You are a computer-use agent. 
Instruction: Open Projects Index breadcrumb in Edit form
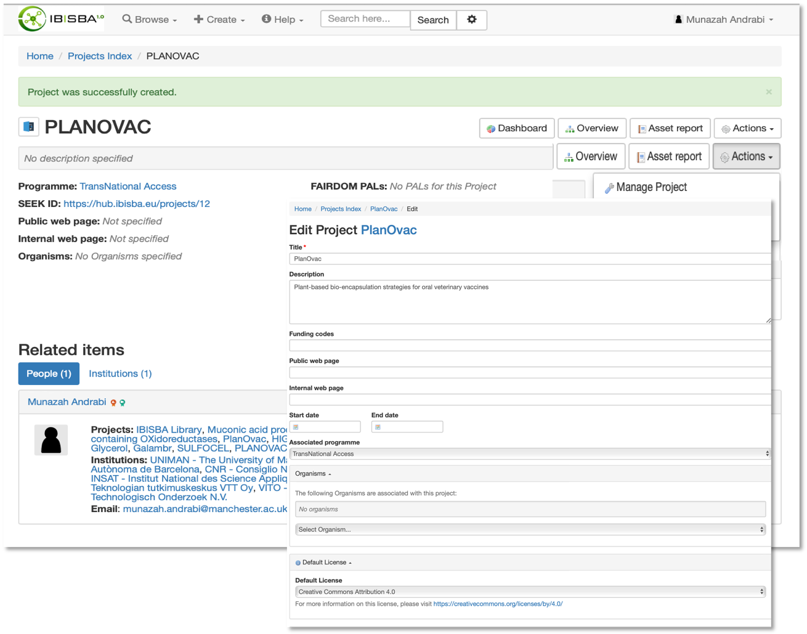(341, 209)
